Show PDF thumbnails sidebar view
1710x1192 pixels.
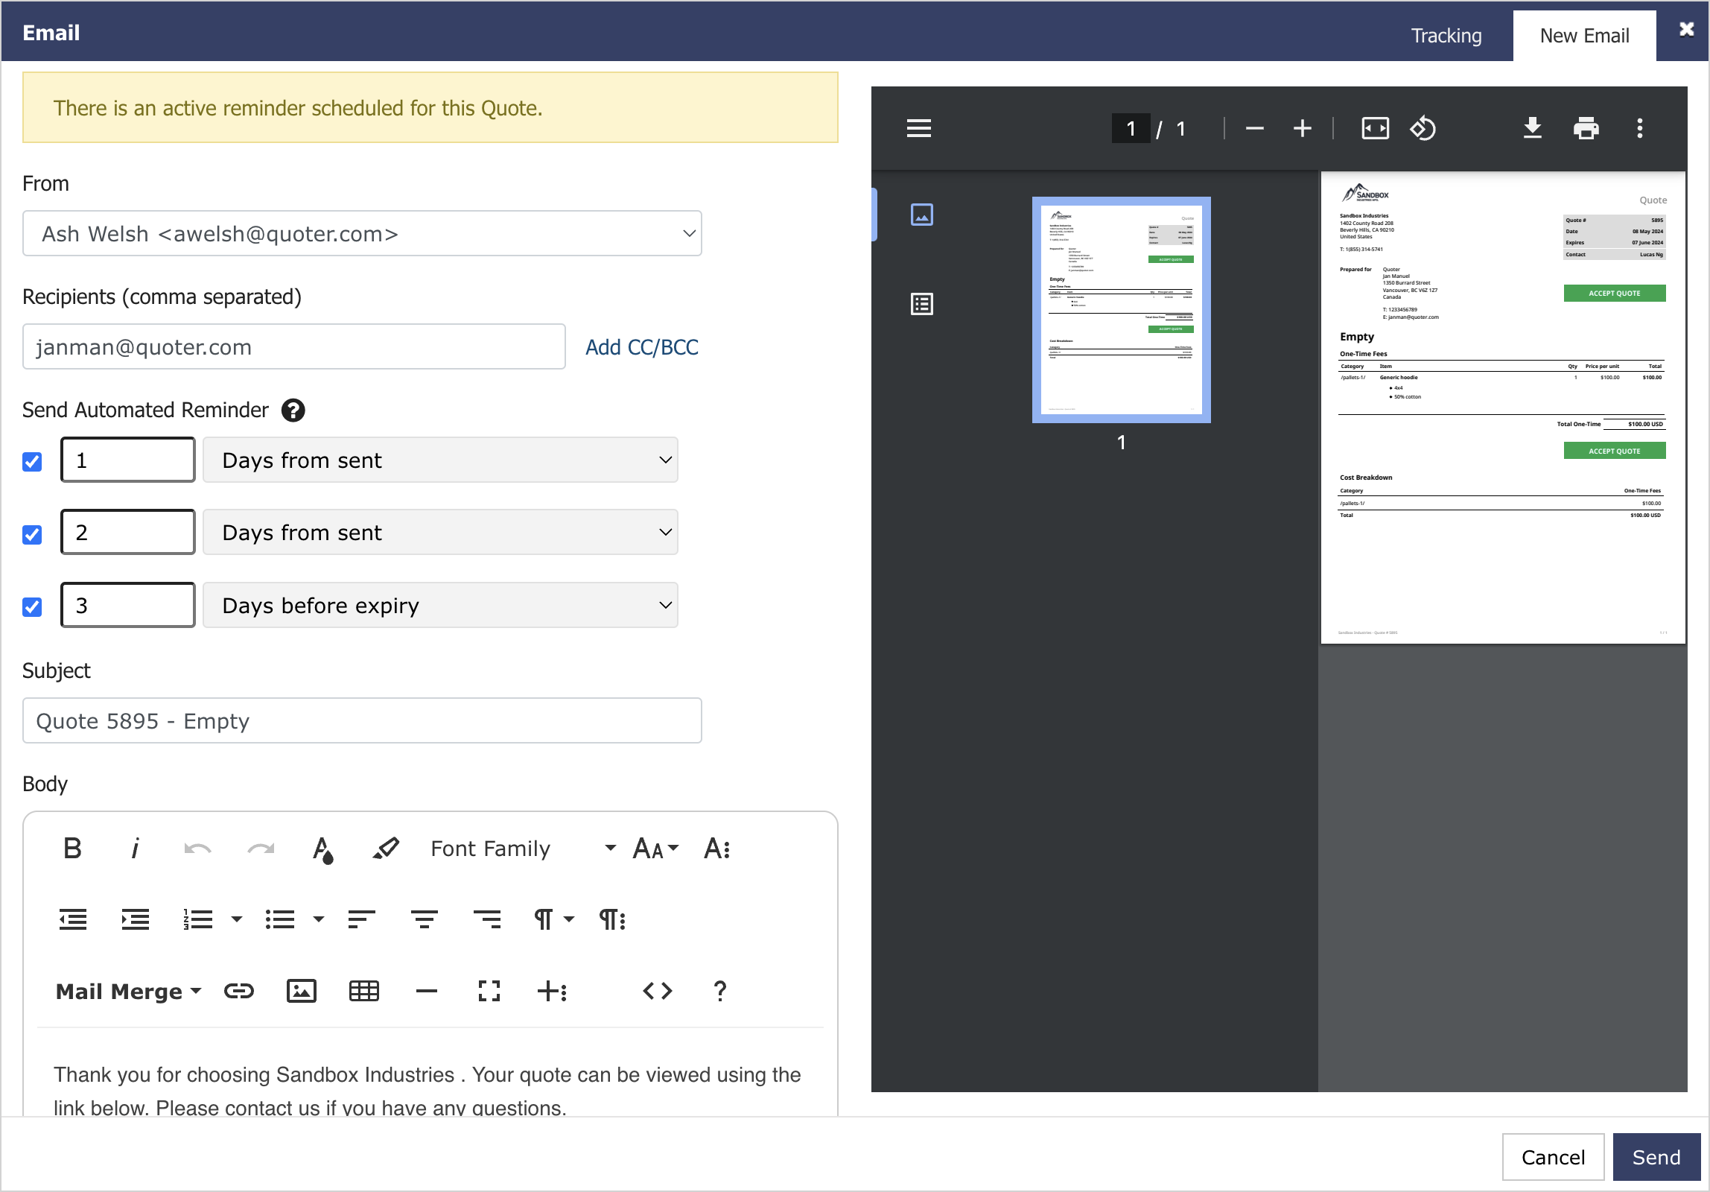[x=922, y=215]
